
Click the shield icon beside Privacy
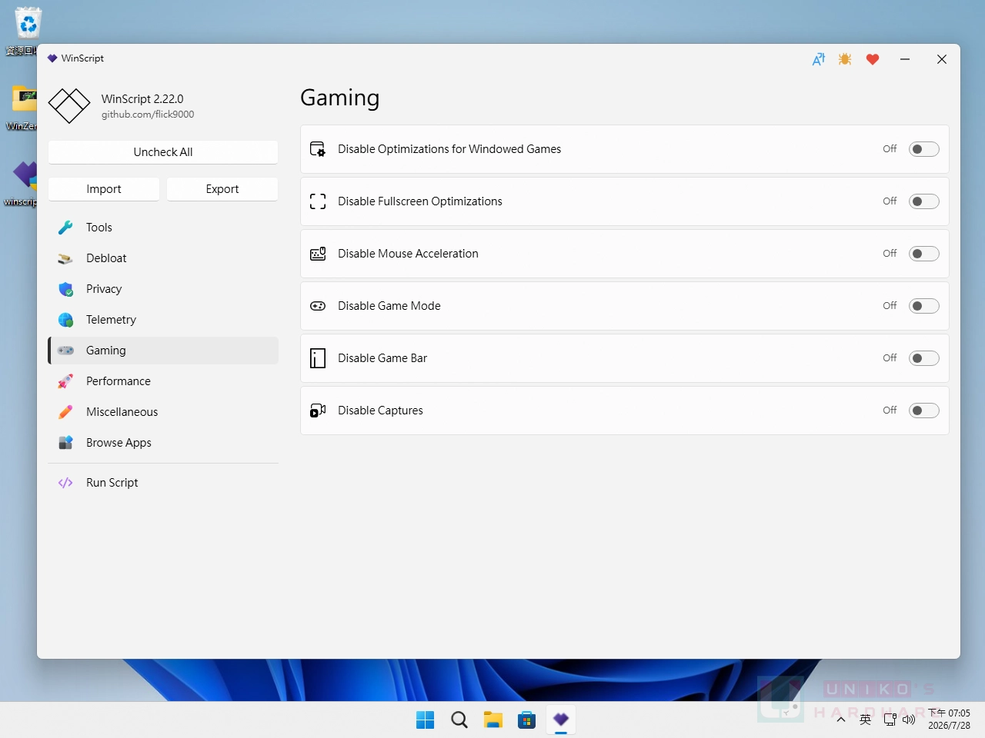coord(65,289)
